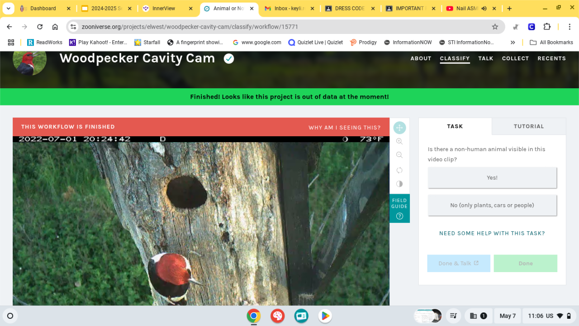Focus the zooniverse.org address bar
Image resolution: width=579 pixels, height=326 pixels.
285,27
